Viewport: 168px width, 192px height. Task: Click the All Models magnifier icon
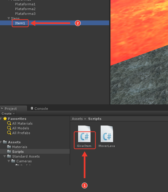[9, 128]
